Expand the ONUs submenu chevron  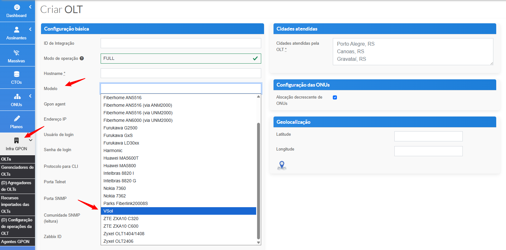pos(30,96)
